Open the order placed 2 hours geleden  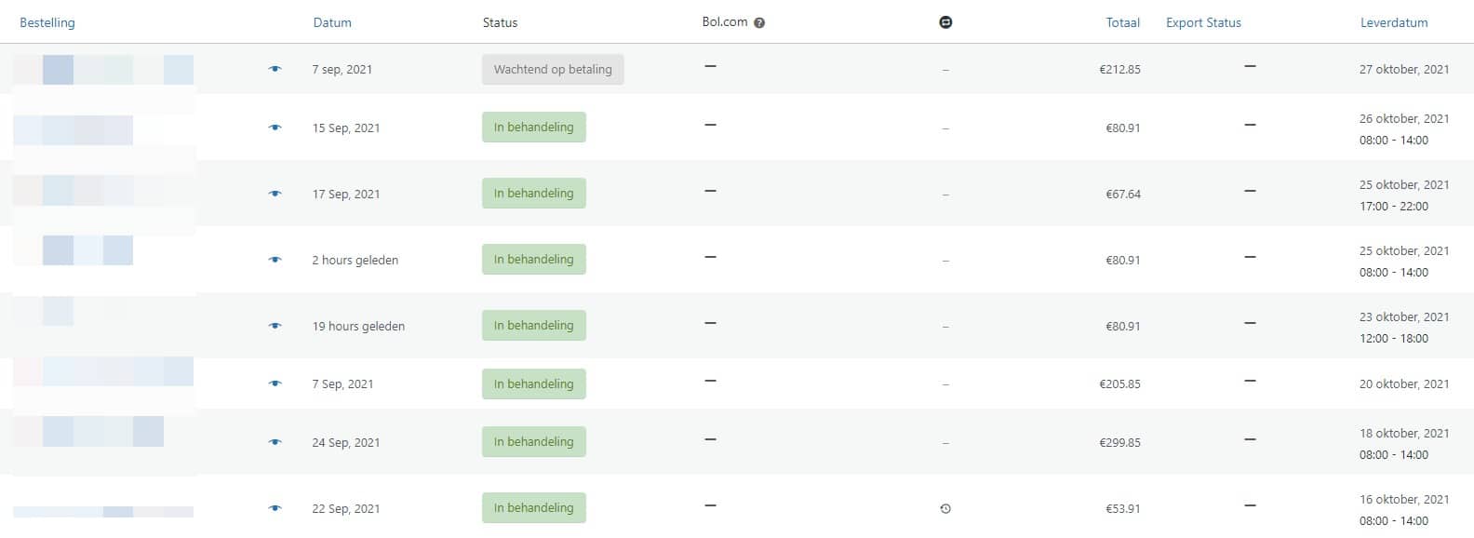(x=73, y=250)
